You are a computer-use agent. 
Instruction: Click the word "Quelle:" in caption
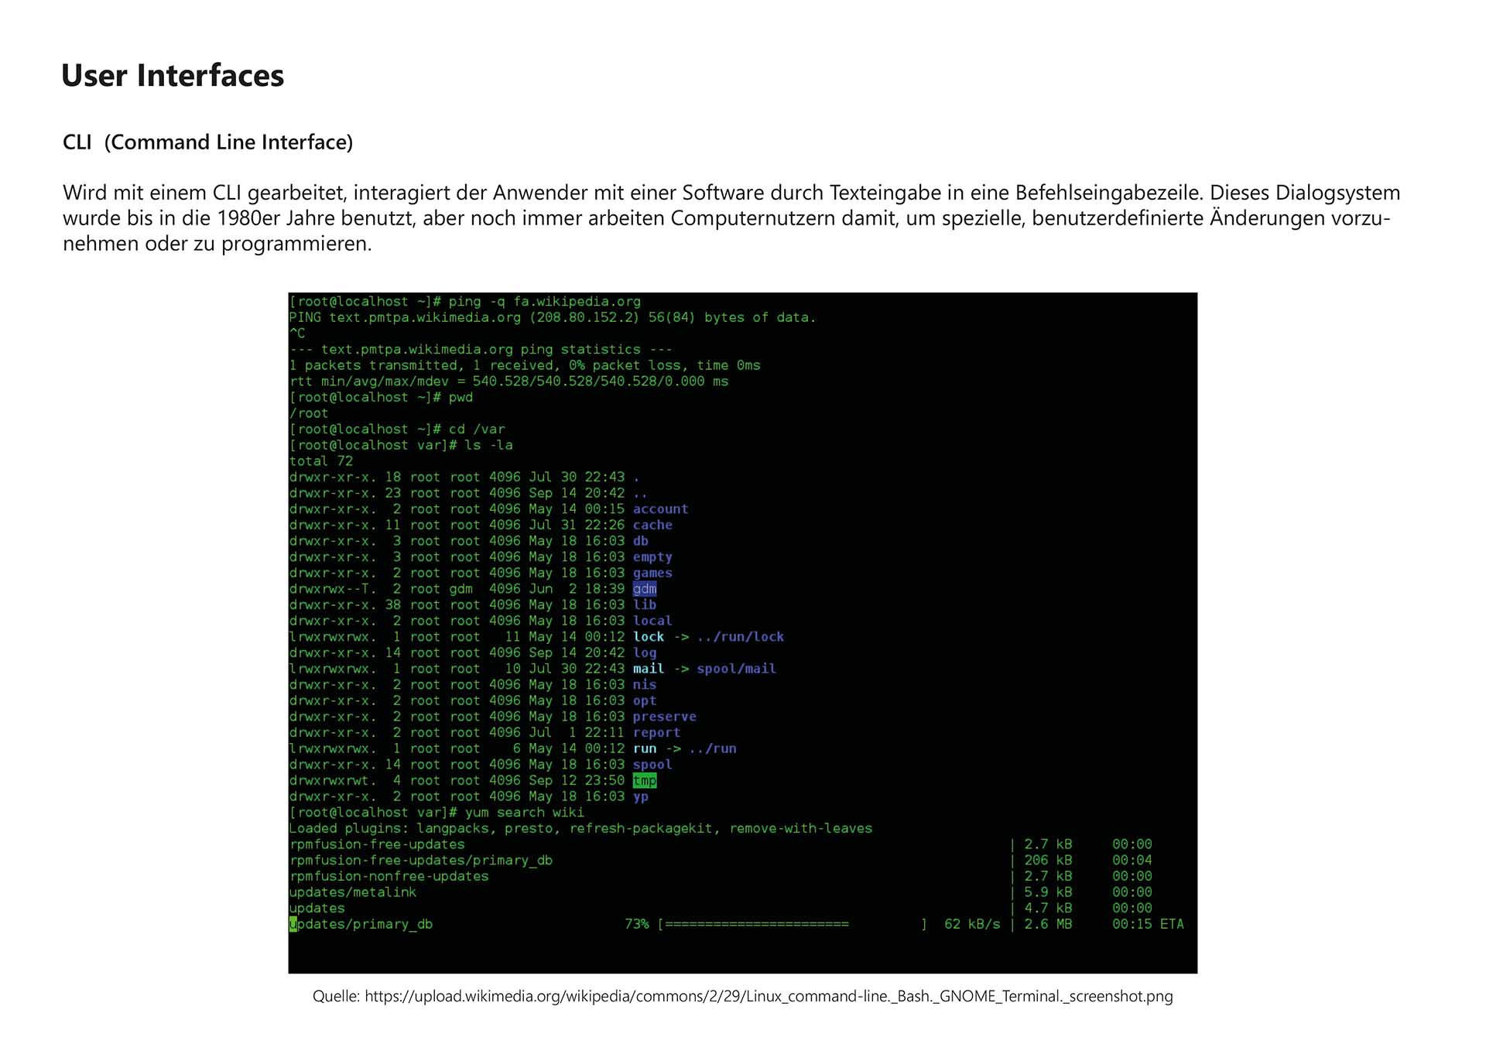[336, 997]
